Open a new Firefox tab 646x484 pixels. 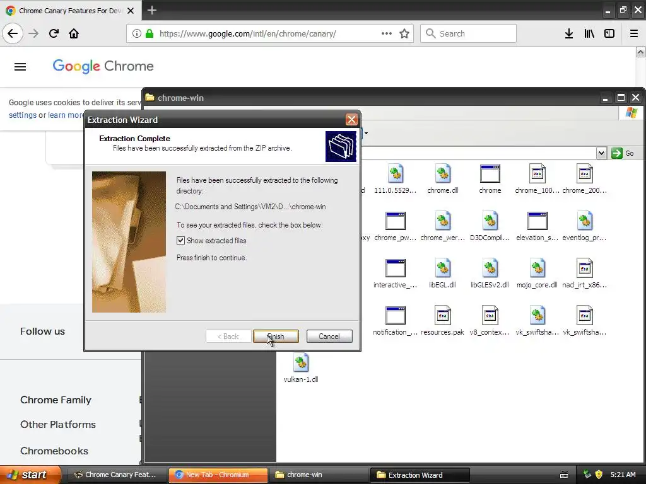(x=151, y=10)
